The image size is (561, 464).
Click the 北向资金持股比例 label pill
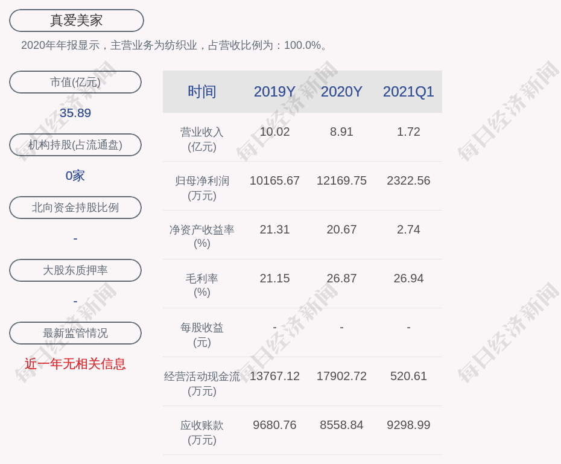pos(75,208)
